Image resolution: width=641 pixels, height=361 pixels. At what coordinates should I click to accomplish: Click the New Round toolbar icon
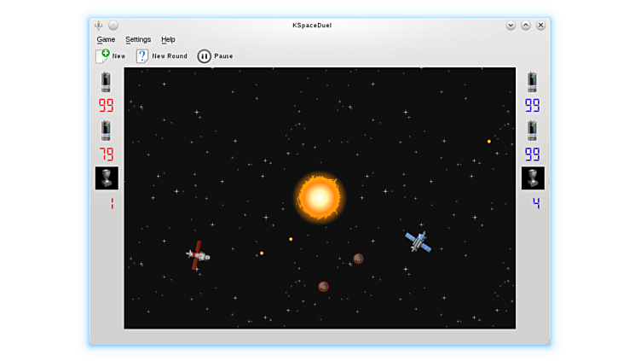(x=142, y=56)
